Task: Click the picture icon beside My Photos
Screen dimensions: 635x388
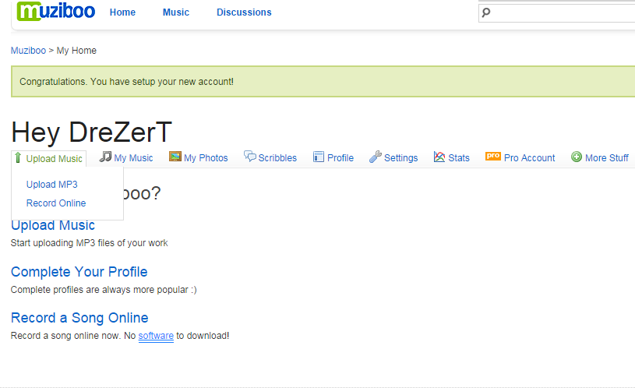Action: pyautogui.click(x=175, y=157)
